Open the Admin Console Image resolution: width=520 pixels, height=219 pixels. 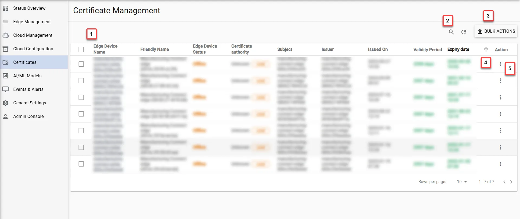pyautogui.click(x=34, y=116)
